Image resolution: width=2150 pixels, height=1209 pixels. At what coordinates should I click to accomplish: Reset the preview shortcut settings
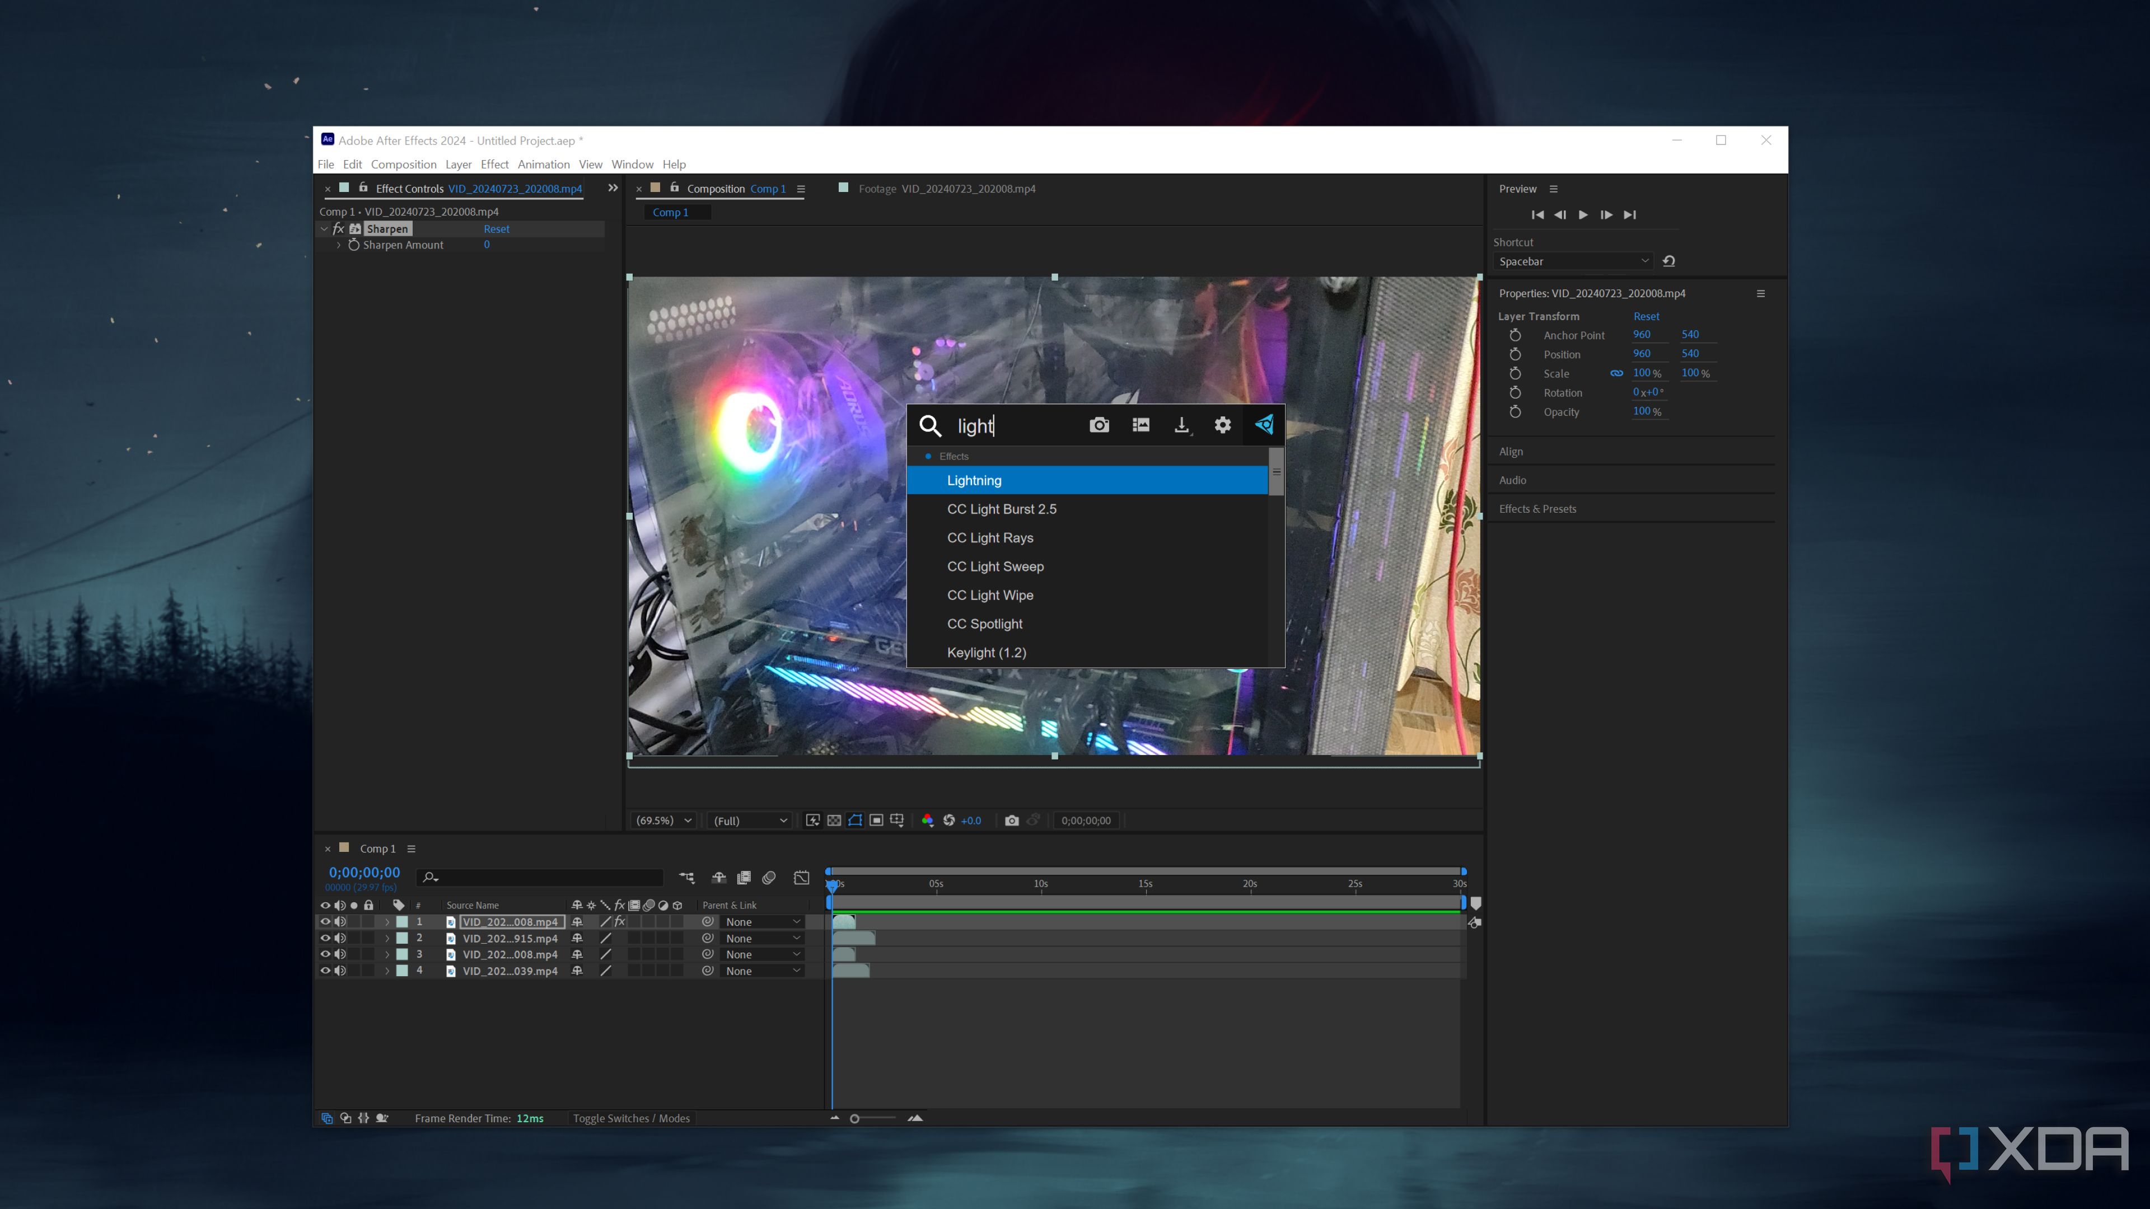[x=1668, y=261]
